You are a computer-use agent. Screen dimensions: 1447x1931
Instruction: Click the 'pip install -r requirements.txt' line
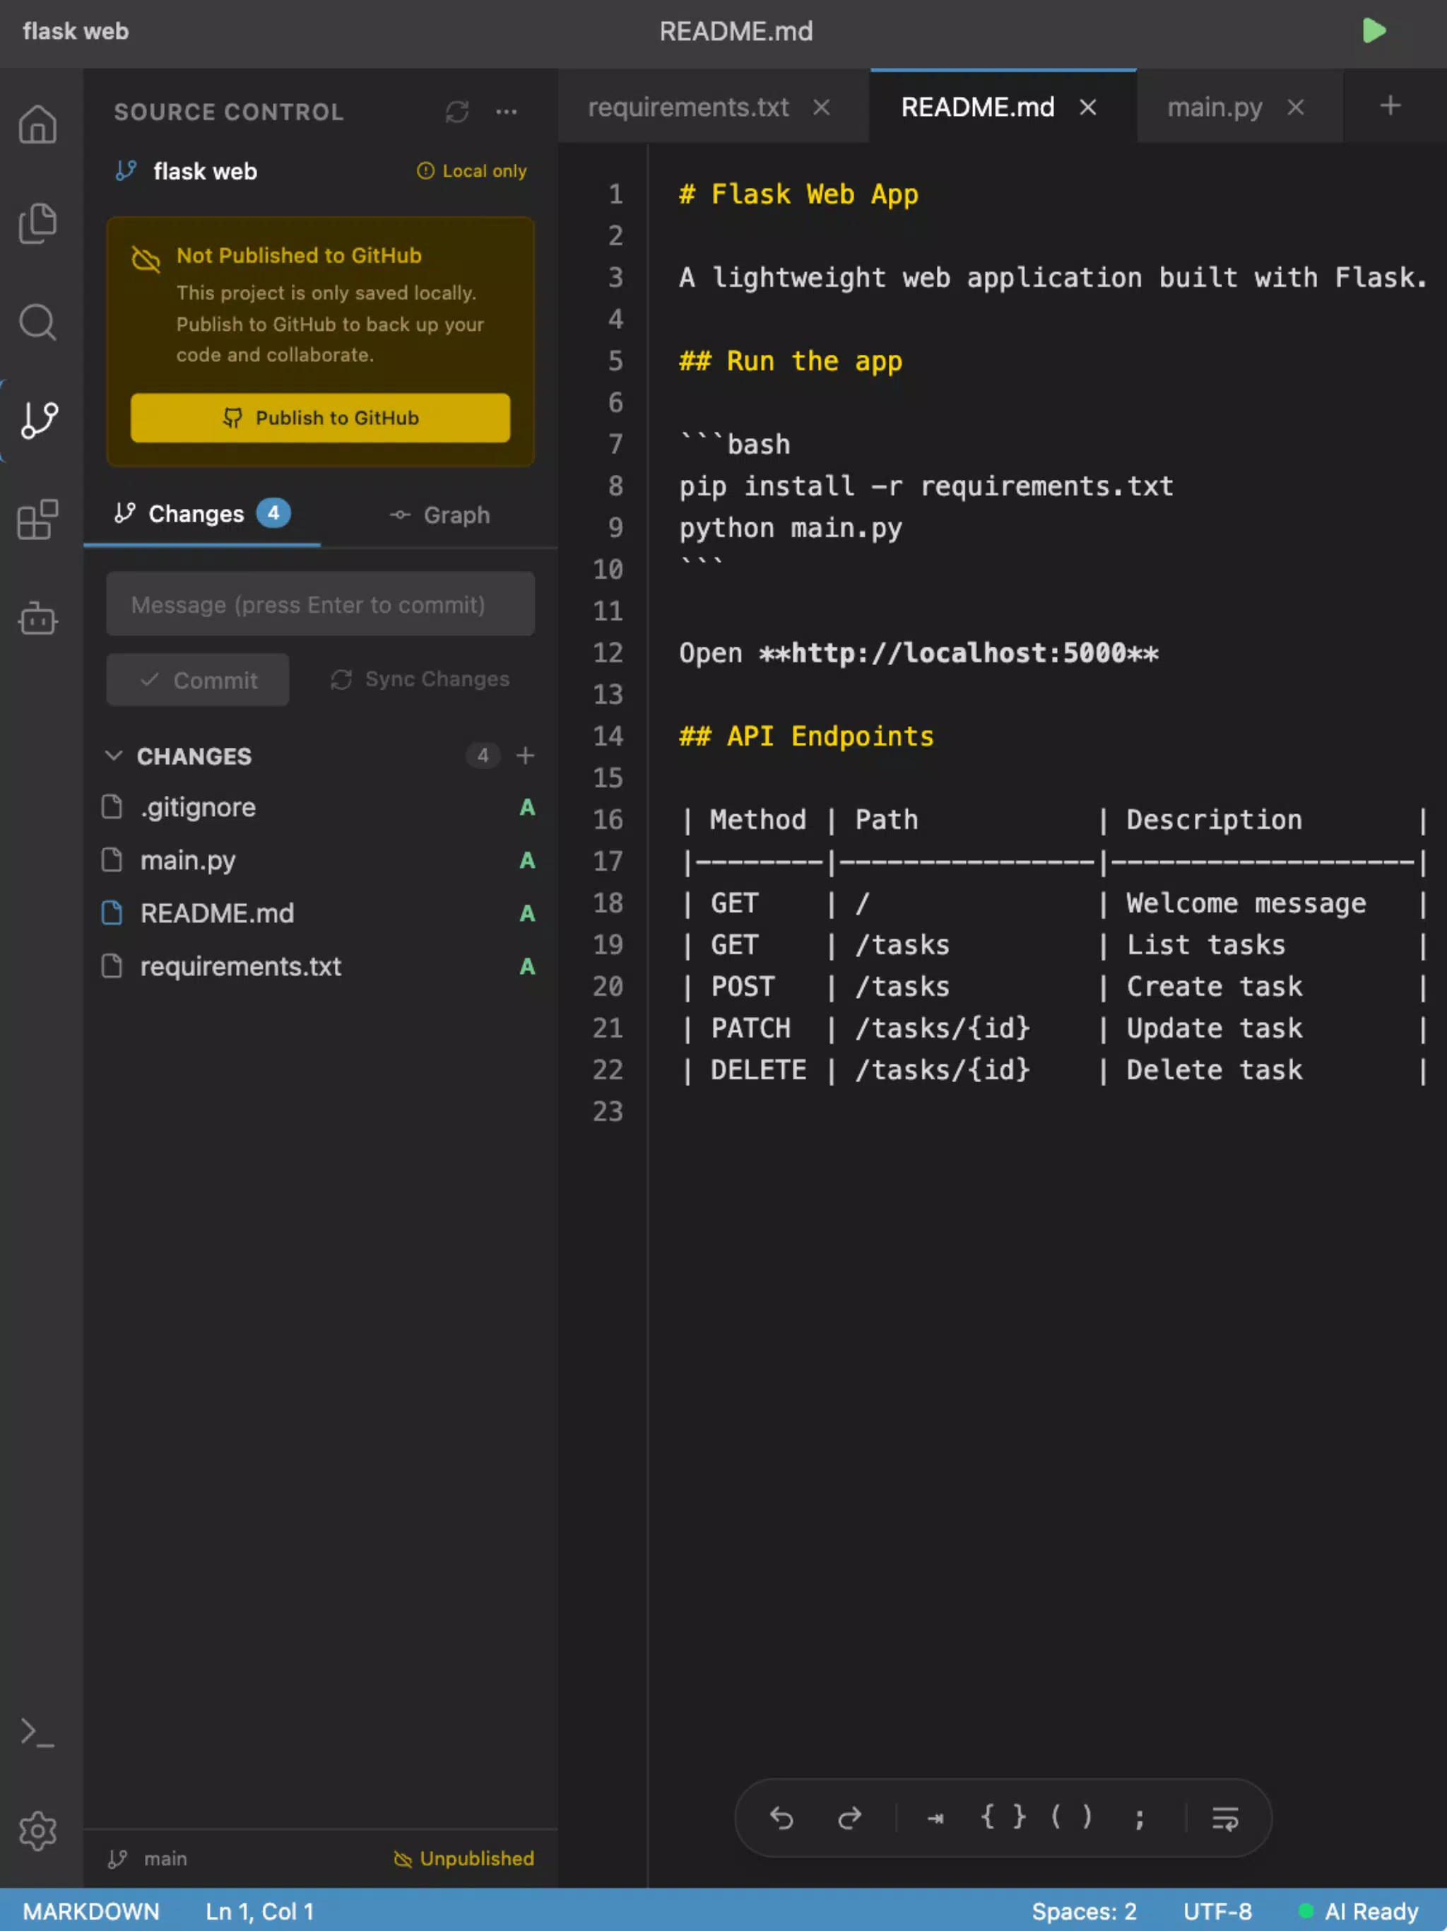[926, 486]
